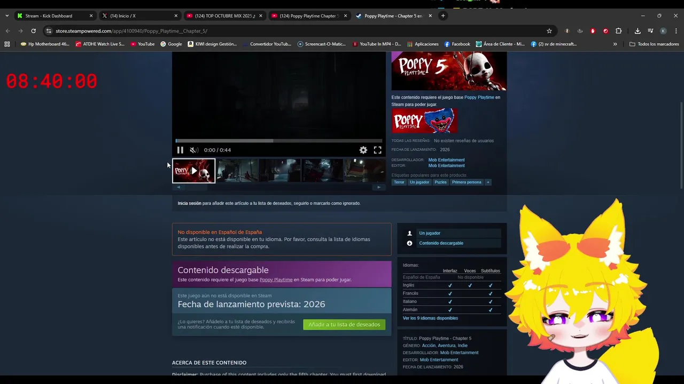684x384 pixels.
Task: Click the address bar URL
Action: [131, 31]
